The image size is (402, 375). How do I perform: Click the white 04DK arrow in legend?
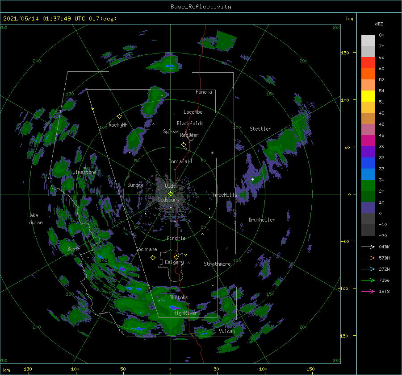[368, 247]
